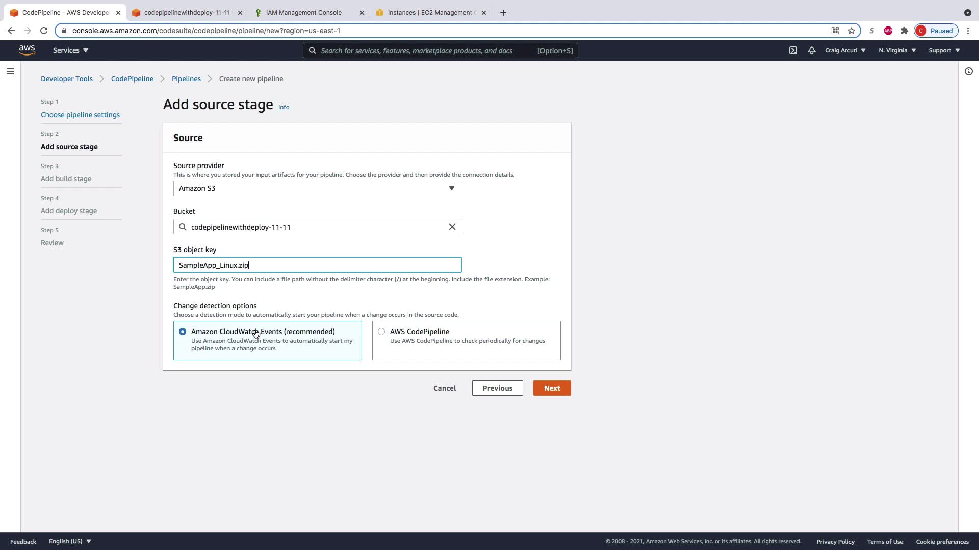Switch to Instances EC2 Management tab
Image resolution: width=979 pixels, height=550 pixels.
pos(431,13)
